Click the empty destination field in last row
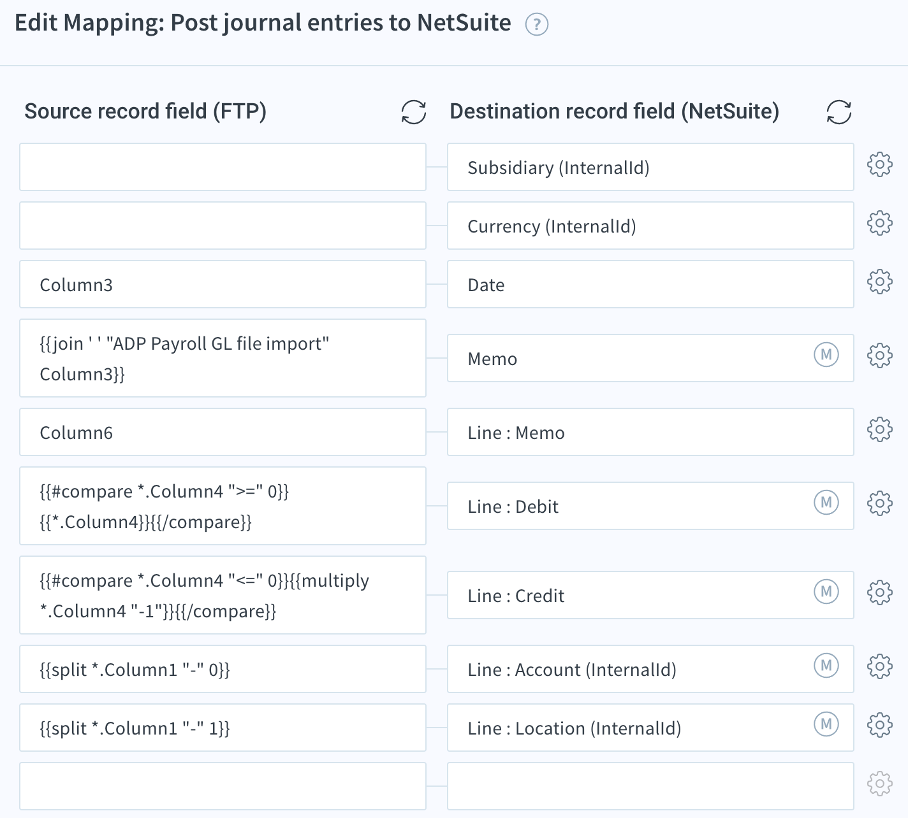908x818 pixels. (x=650, y=786)
